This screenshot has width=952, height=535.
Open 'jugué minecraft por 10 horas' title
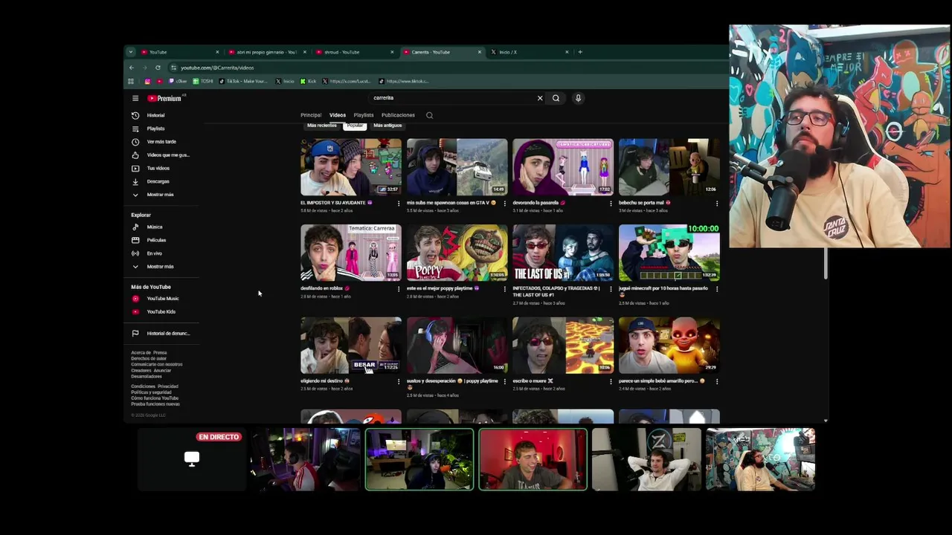click(663, 291)
